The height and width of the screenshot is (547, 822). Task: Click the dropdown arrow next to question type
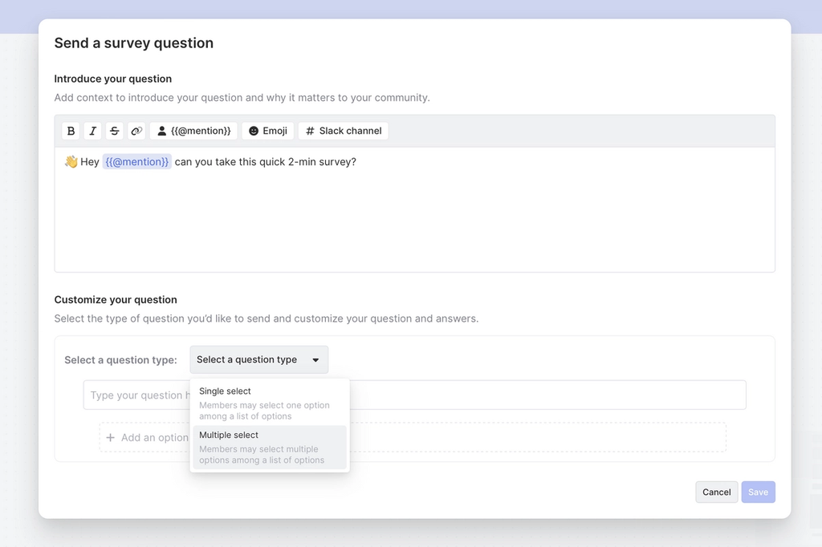316,359
